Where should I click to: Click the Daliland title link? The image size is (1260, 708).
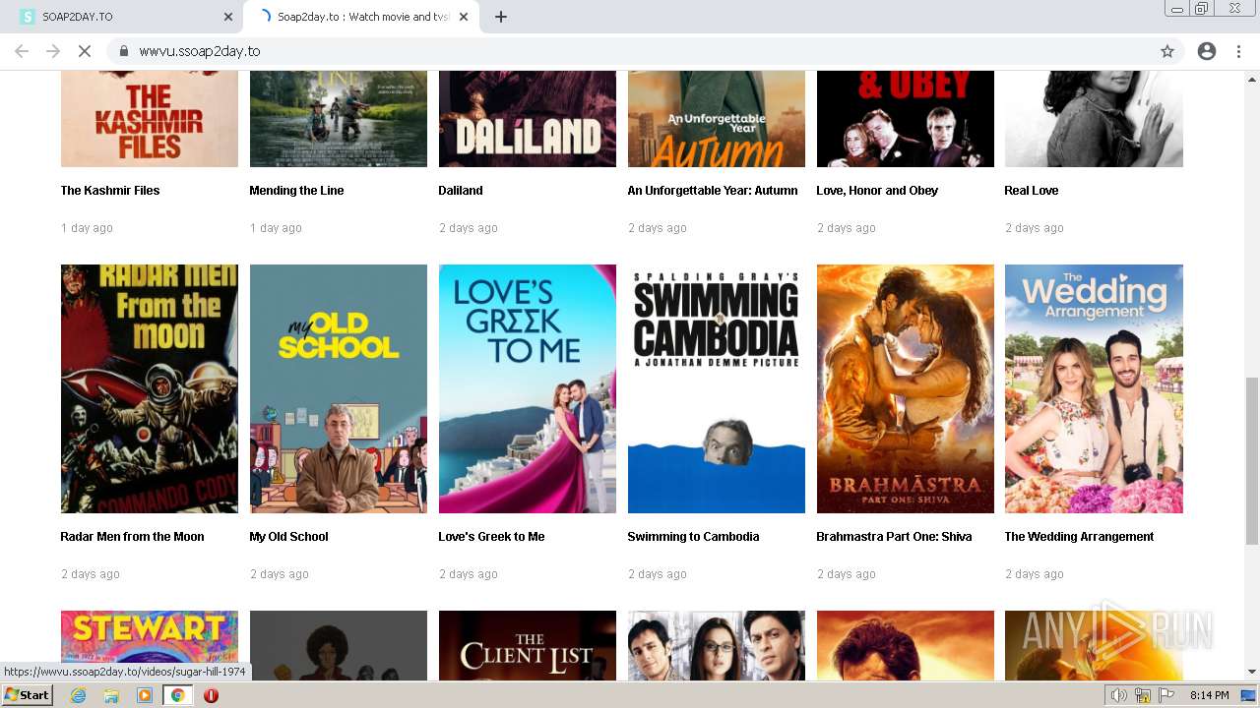[461, 191]
